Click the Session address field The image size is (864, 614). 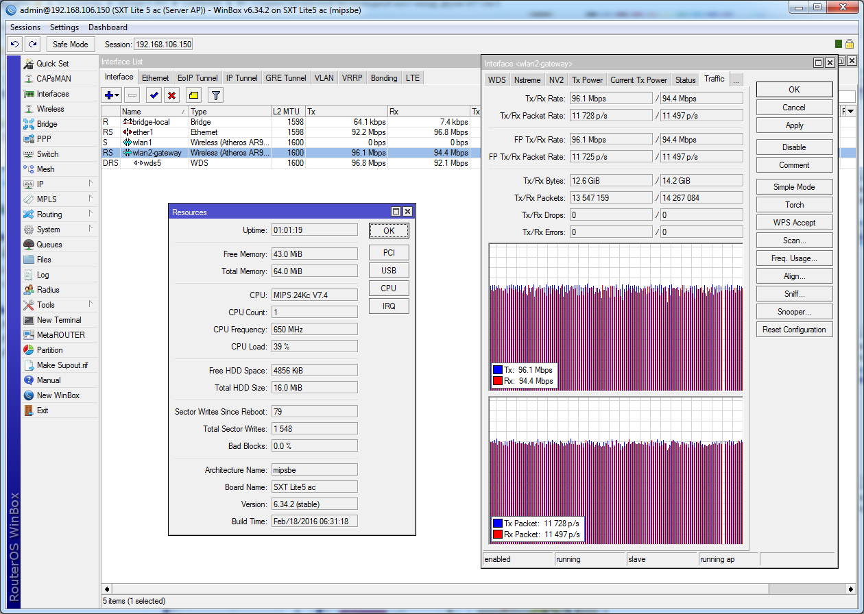pos(163,44)
